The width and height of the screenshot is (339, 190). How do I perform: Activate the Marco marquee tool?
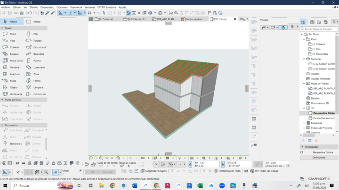click(35, 22)
